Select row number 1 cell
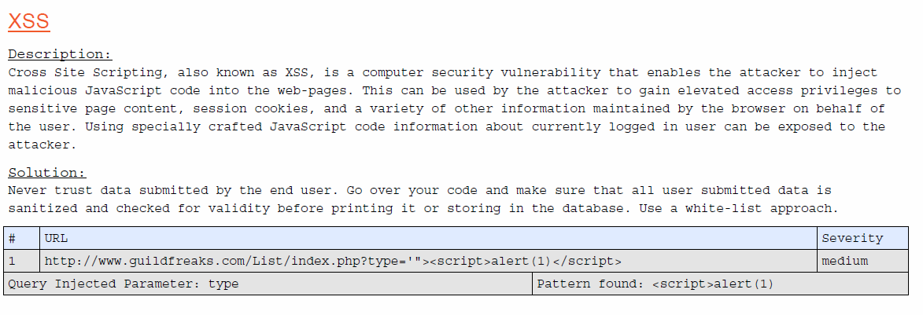This screenshot has height=315, width=923. coord(22,261)
